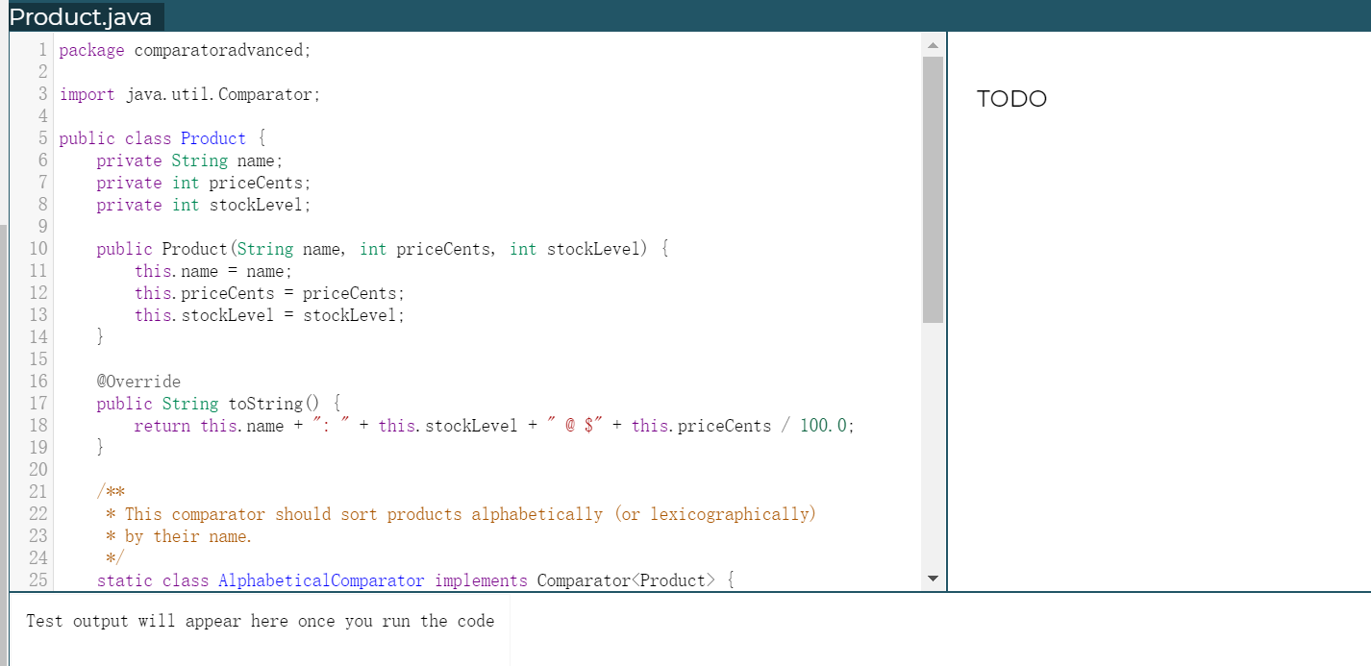Click line number 25 in the gutter
Screen dimensions: 1371x666
coord(38,580)
